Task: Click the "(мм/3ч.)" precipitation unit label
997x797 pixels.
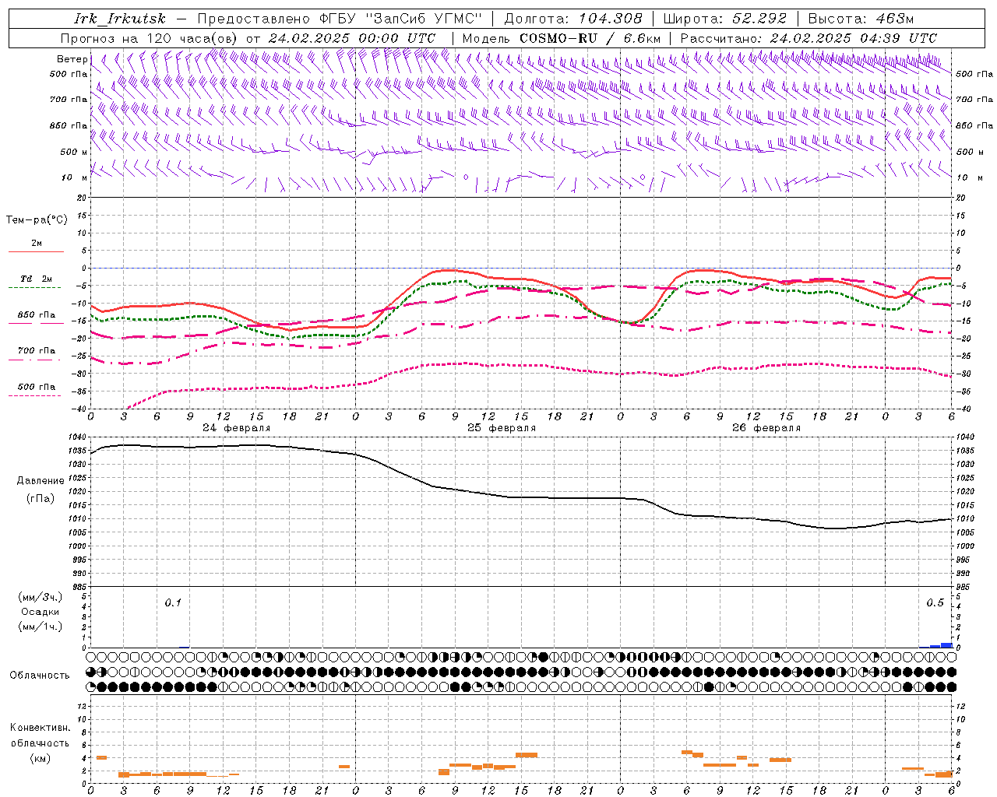Action: (40, 598)
